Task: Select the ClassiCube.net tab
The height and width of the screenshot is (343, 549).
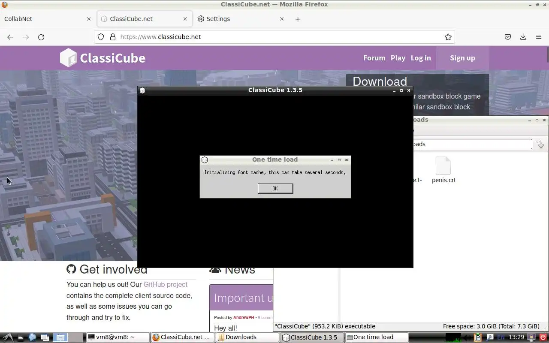Action: tap(145, 19)
